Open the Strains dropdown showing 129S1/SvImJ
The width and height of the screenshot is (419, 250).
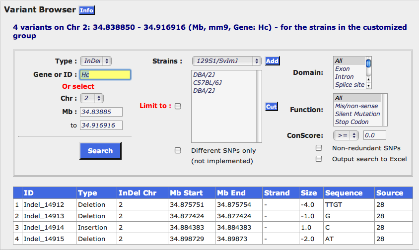coord(226,61)
